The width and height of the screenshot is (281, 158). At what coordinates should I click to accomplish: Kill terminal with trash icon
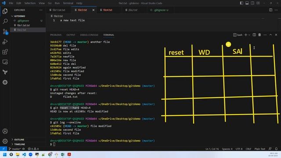[259, 35]
